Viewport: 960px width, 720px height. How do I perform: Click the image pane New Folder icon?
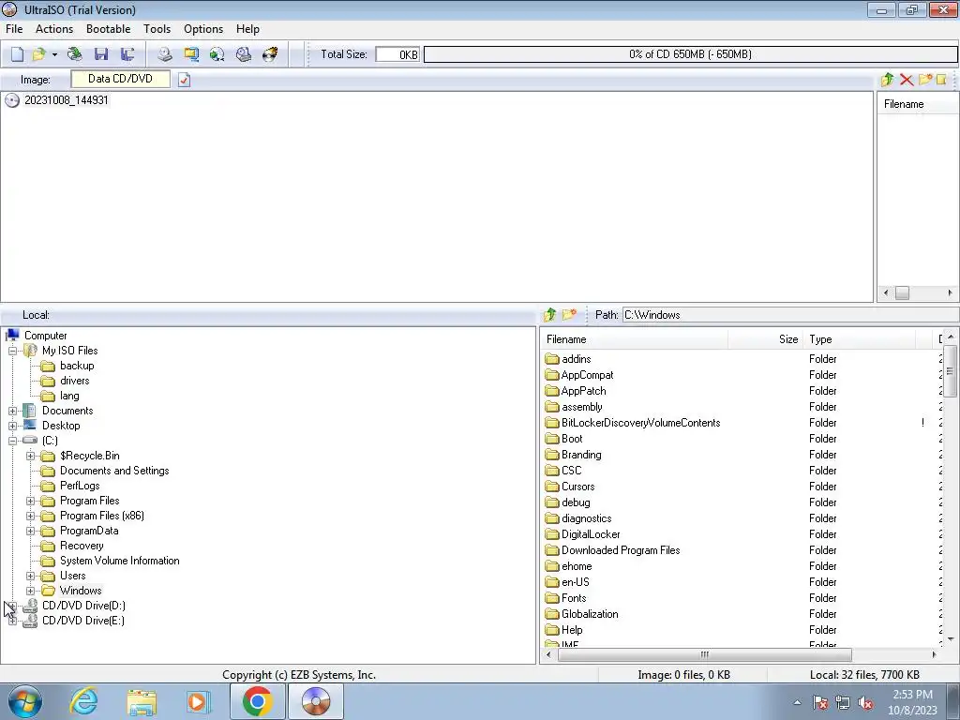925,80
